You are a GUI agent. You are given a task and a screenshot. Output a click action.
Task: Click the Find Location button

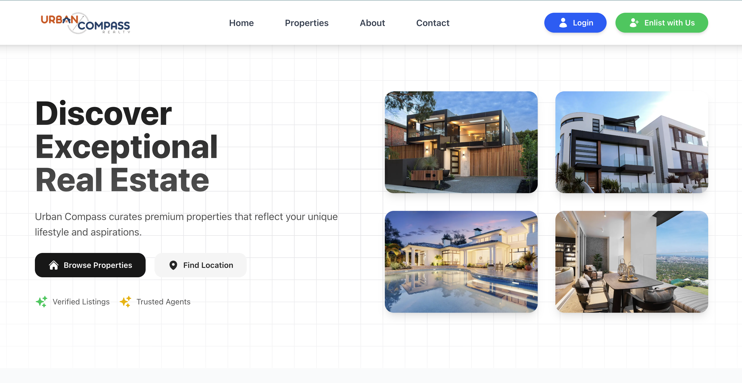201,265
